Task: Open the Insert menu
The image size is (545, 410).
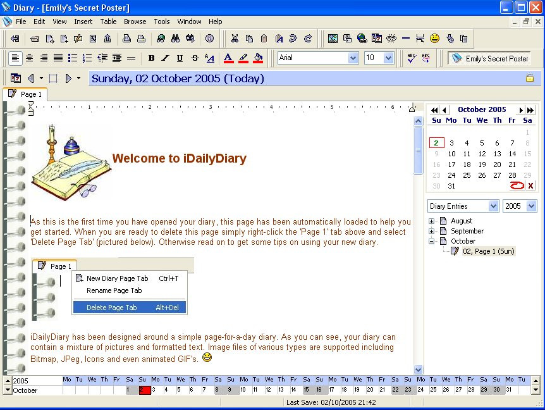Action: (83, 22)
